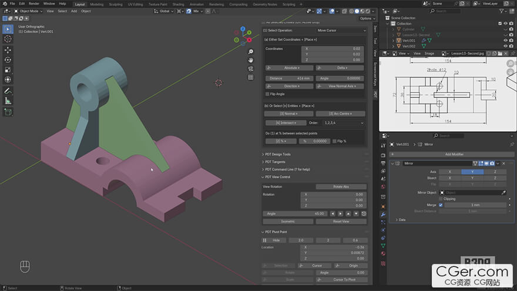This screenshot has height=291, width=517.
Task: Collapse the PDT View Control panel
Action: (x=278, y=177)
